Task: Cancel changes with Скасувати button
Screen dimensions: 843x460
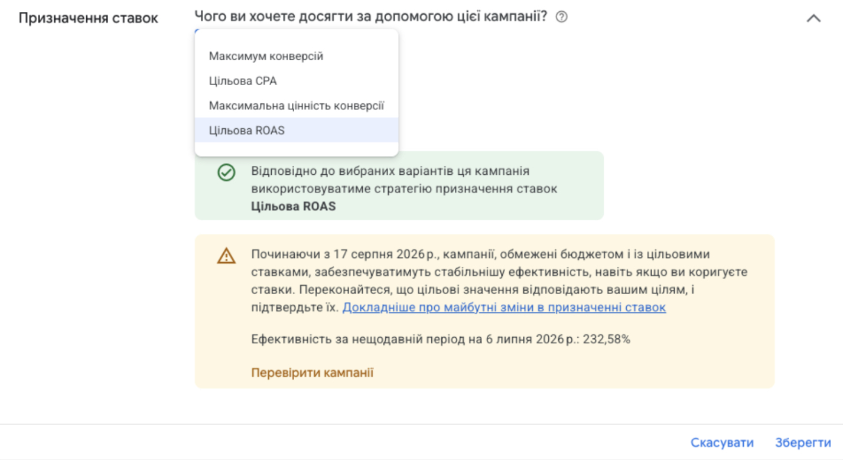Action: [x=722, y=442]
